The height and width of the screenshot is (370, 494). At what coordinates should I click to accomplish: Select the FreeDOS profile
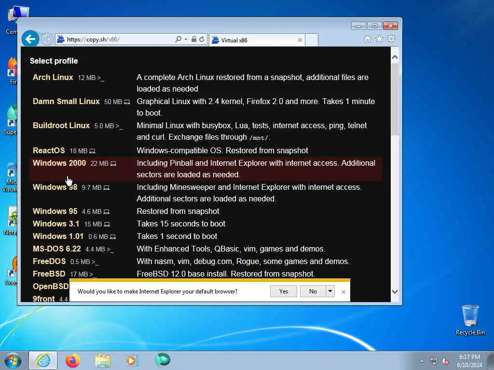coord(49,262)
